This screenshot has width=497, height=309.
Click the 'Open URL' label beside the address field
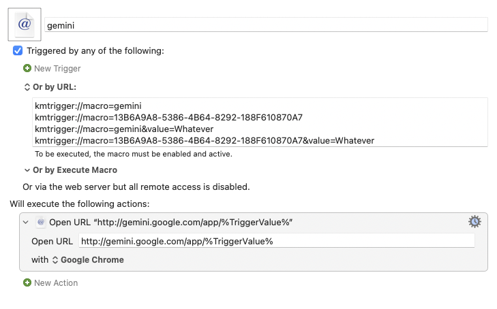click(x=52, y=241)
